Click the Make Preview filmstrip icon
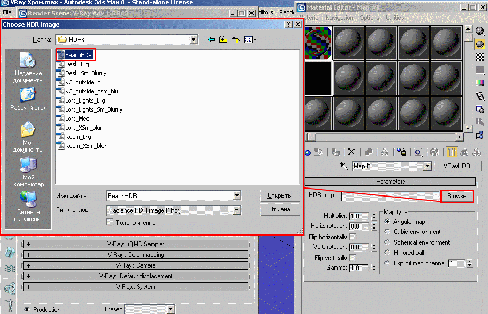The height and width of the screenshot is (314, 488). coord(480,96)
